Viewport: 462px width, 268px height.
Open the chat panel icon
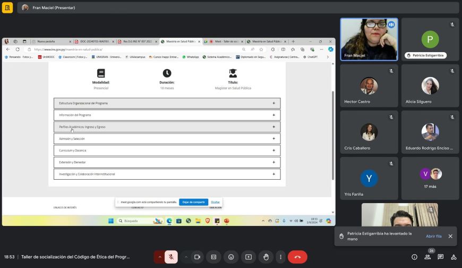pyautogui.click(x=440, y=257)
